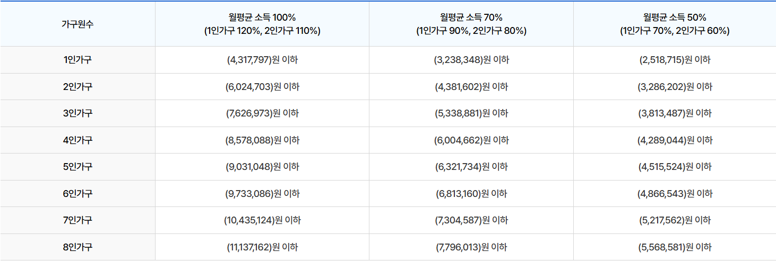Click the (6,321,734)원 이하 cell
Viewport: 776px width, 261px height.
(x=471, y=167)
